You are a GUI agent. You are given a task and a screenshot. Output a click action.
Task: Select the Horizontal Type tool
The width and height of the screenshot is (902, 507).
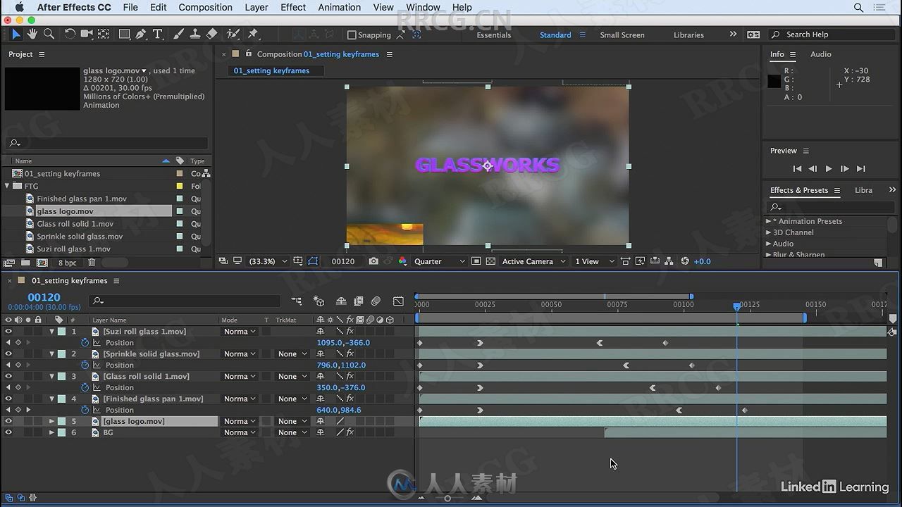(158, 34)
